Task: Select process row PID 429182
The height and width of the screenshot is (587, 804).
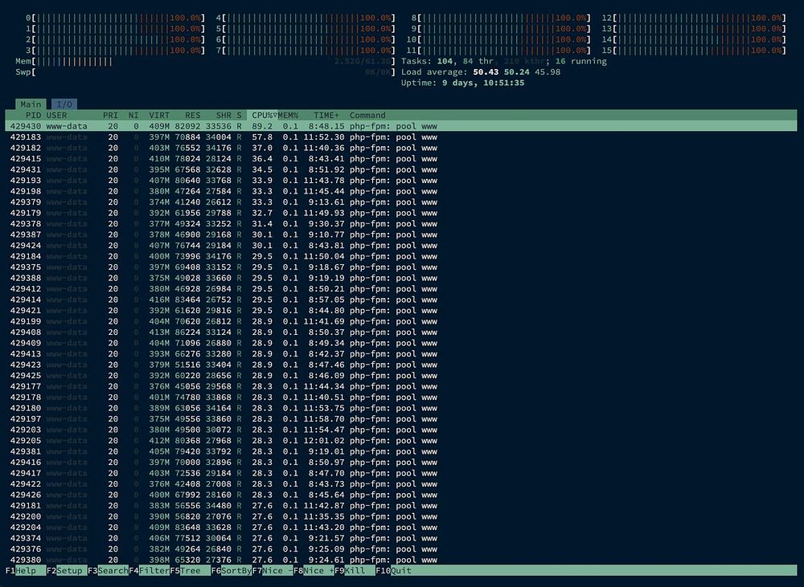Action: (401, 148)
